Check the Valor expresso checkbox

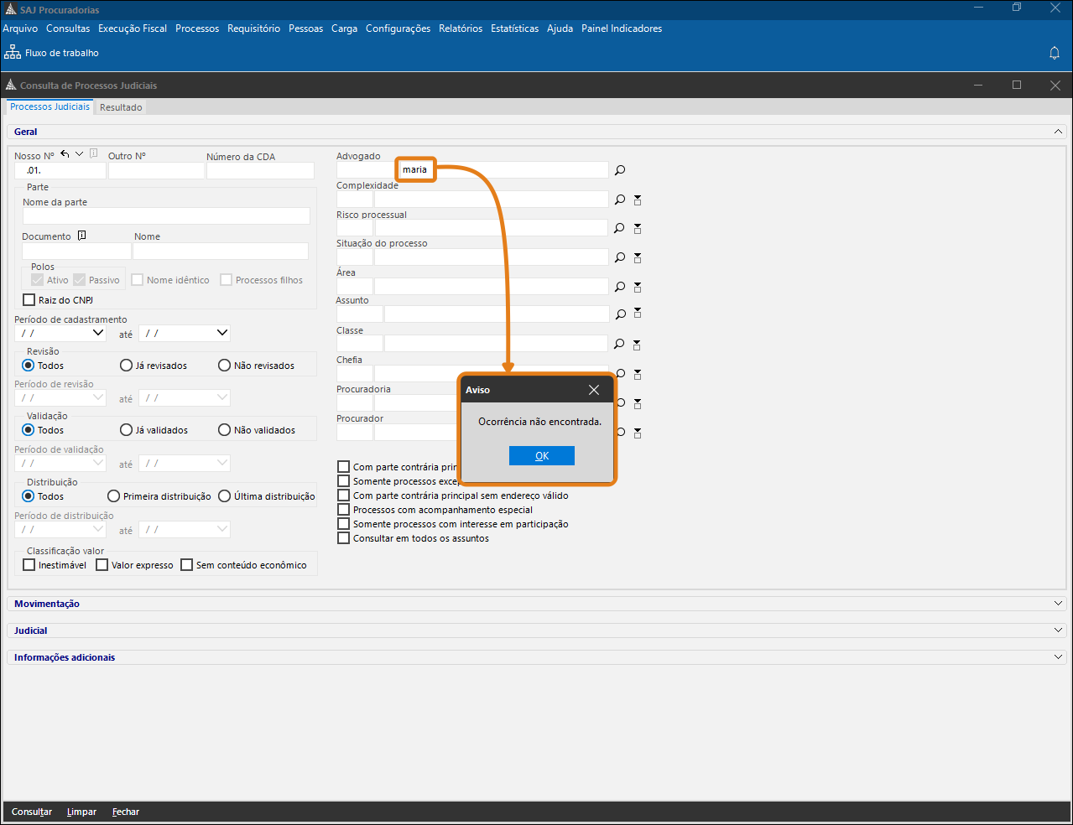point(102,565)
